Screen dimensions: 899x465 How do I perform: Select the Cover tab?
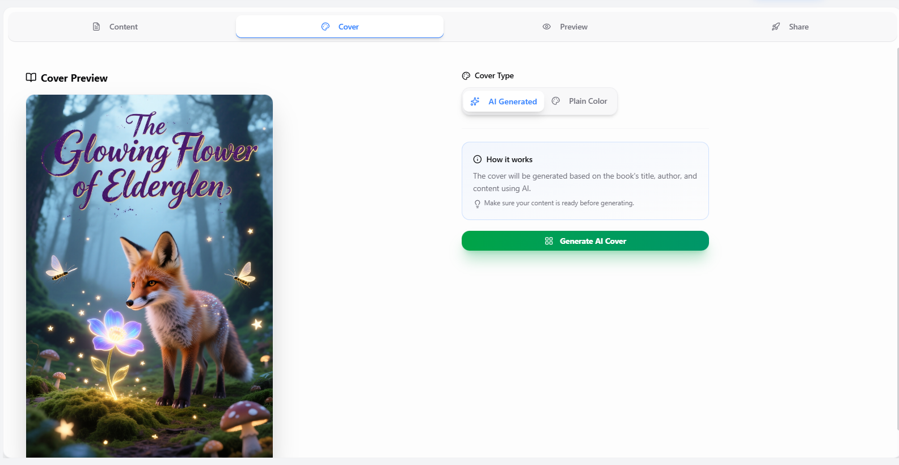[x=340, y=27]
